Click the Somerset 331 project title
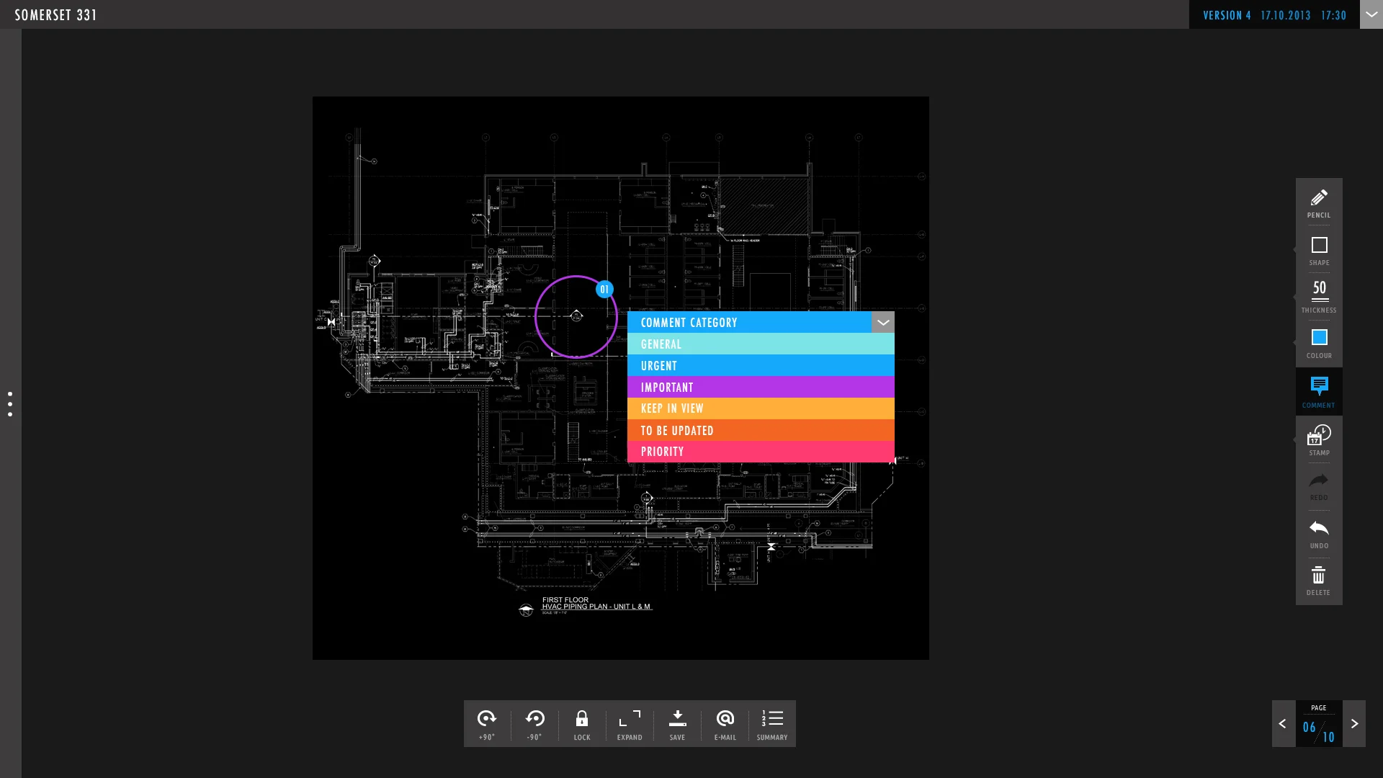The width and height of the screenshot is (1383, 778). 55,15
